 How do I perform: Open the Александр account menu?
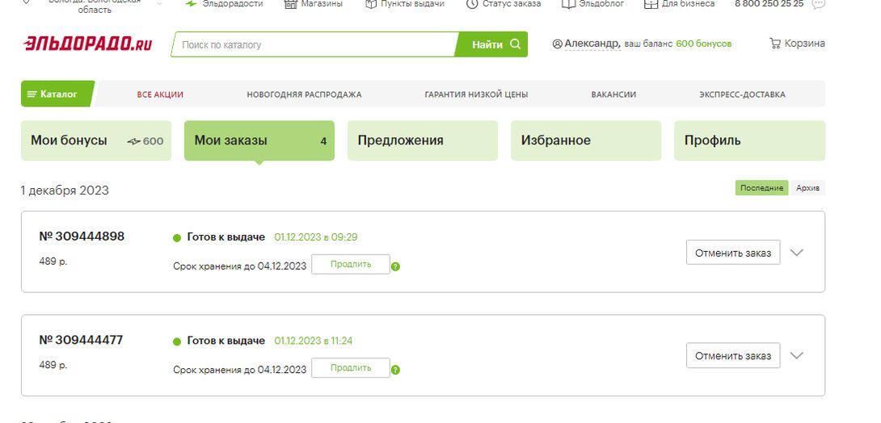click(586, 44)
